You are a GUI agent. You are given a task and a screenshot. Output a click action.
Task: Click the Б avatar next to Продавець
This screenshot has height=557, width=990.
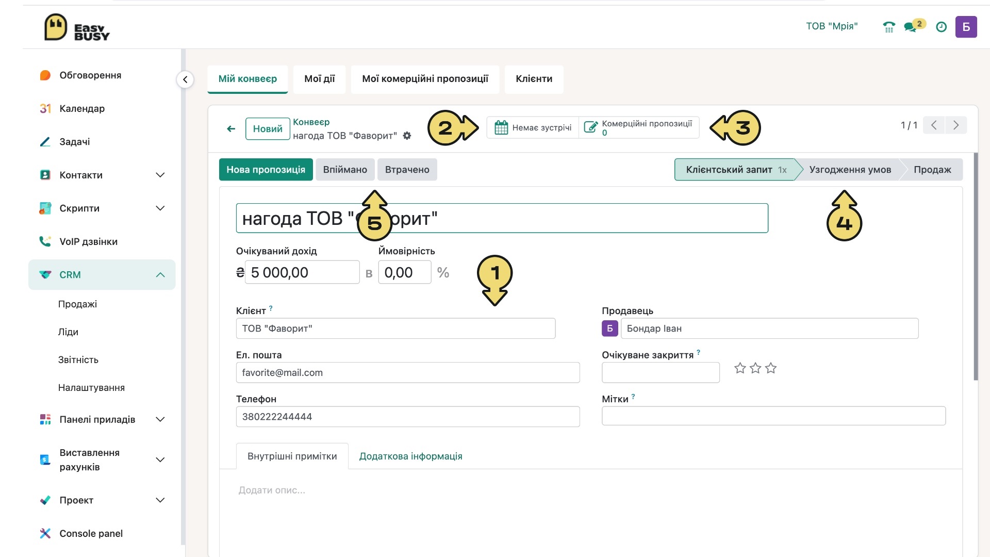[x=610, y=329]
